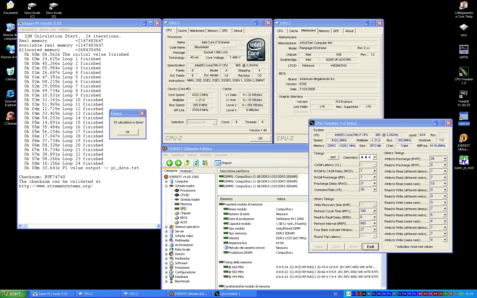Click the EVEREST users toolbar icon
This screenshot has height=298, width=477.
tap(205, 163)
